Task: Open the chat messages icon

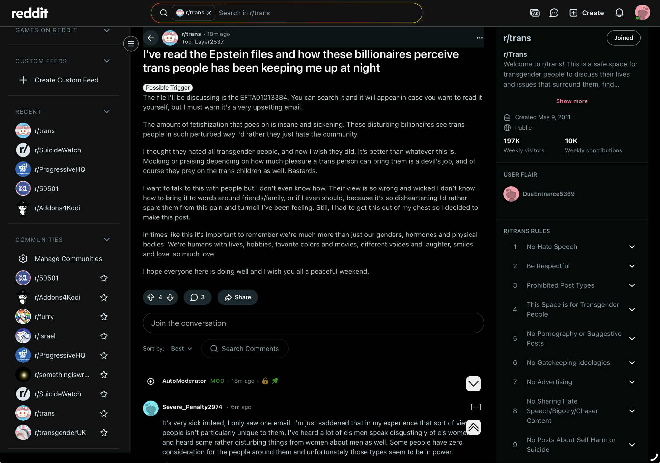Action: click(x=554, y=13)
